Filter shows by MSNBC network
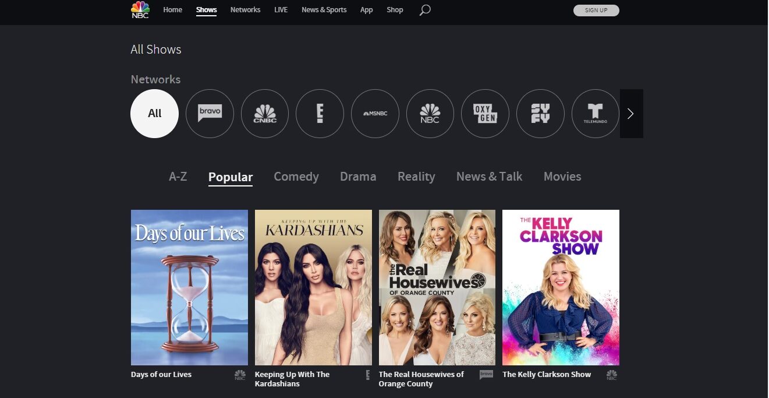This screenshot has width=769, height=398. pos(375,114)
